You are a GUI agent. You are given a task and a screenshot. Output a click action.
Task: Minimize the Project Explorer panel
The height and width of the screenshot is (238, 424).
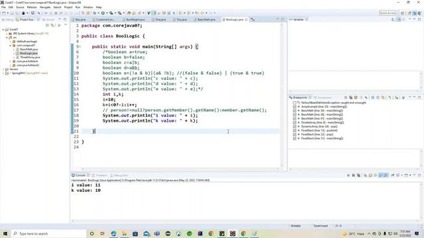coord(60,19)
